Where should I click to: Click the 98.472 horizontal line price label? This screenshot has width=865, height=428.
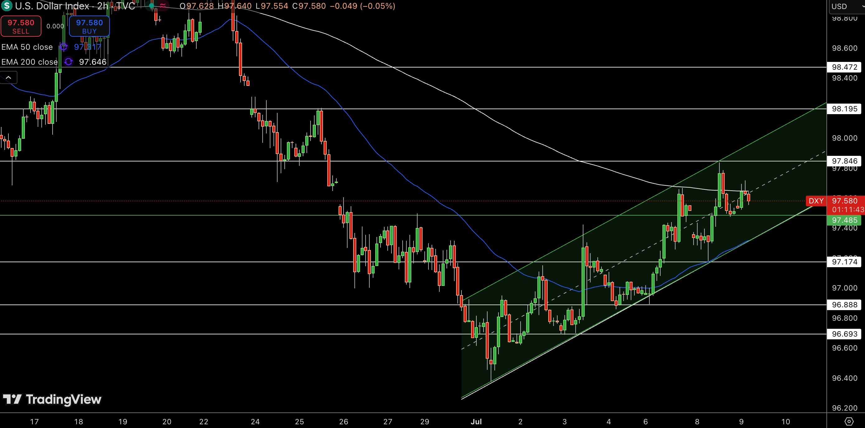pyautogui.click(x=844, y=67)
